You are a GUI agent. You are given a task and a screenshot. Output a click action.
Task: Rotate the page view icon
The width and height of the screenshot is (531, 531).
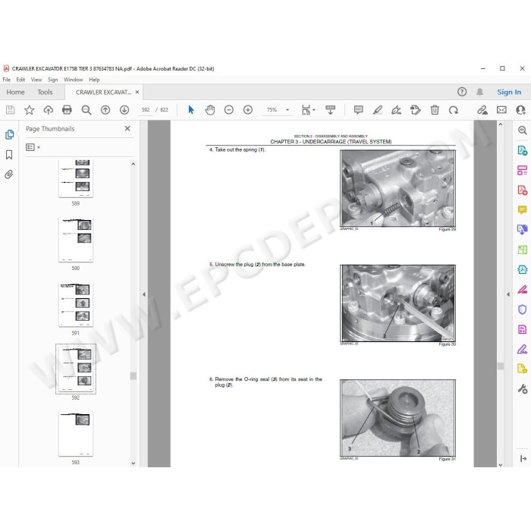pyautogui.click(x=454, y=110)
